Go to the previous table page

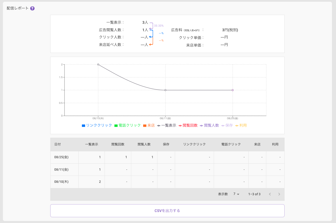click(x=270, y=194)
